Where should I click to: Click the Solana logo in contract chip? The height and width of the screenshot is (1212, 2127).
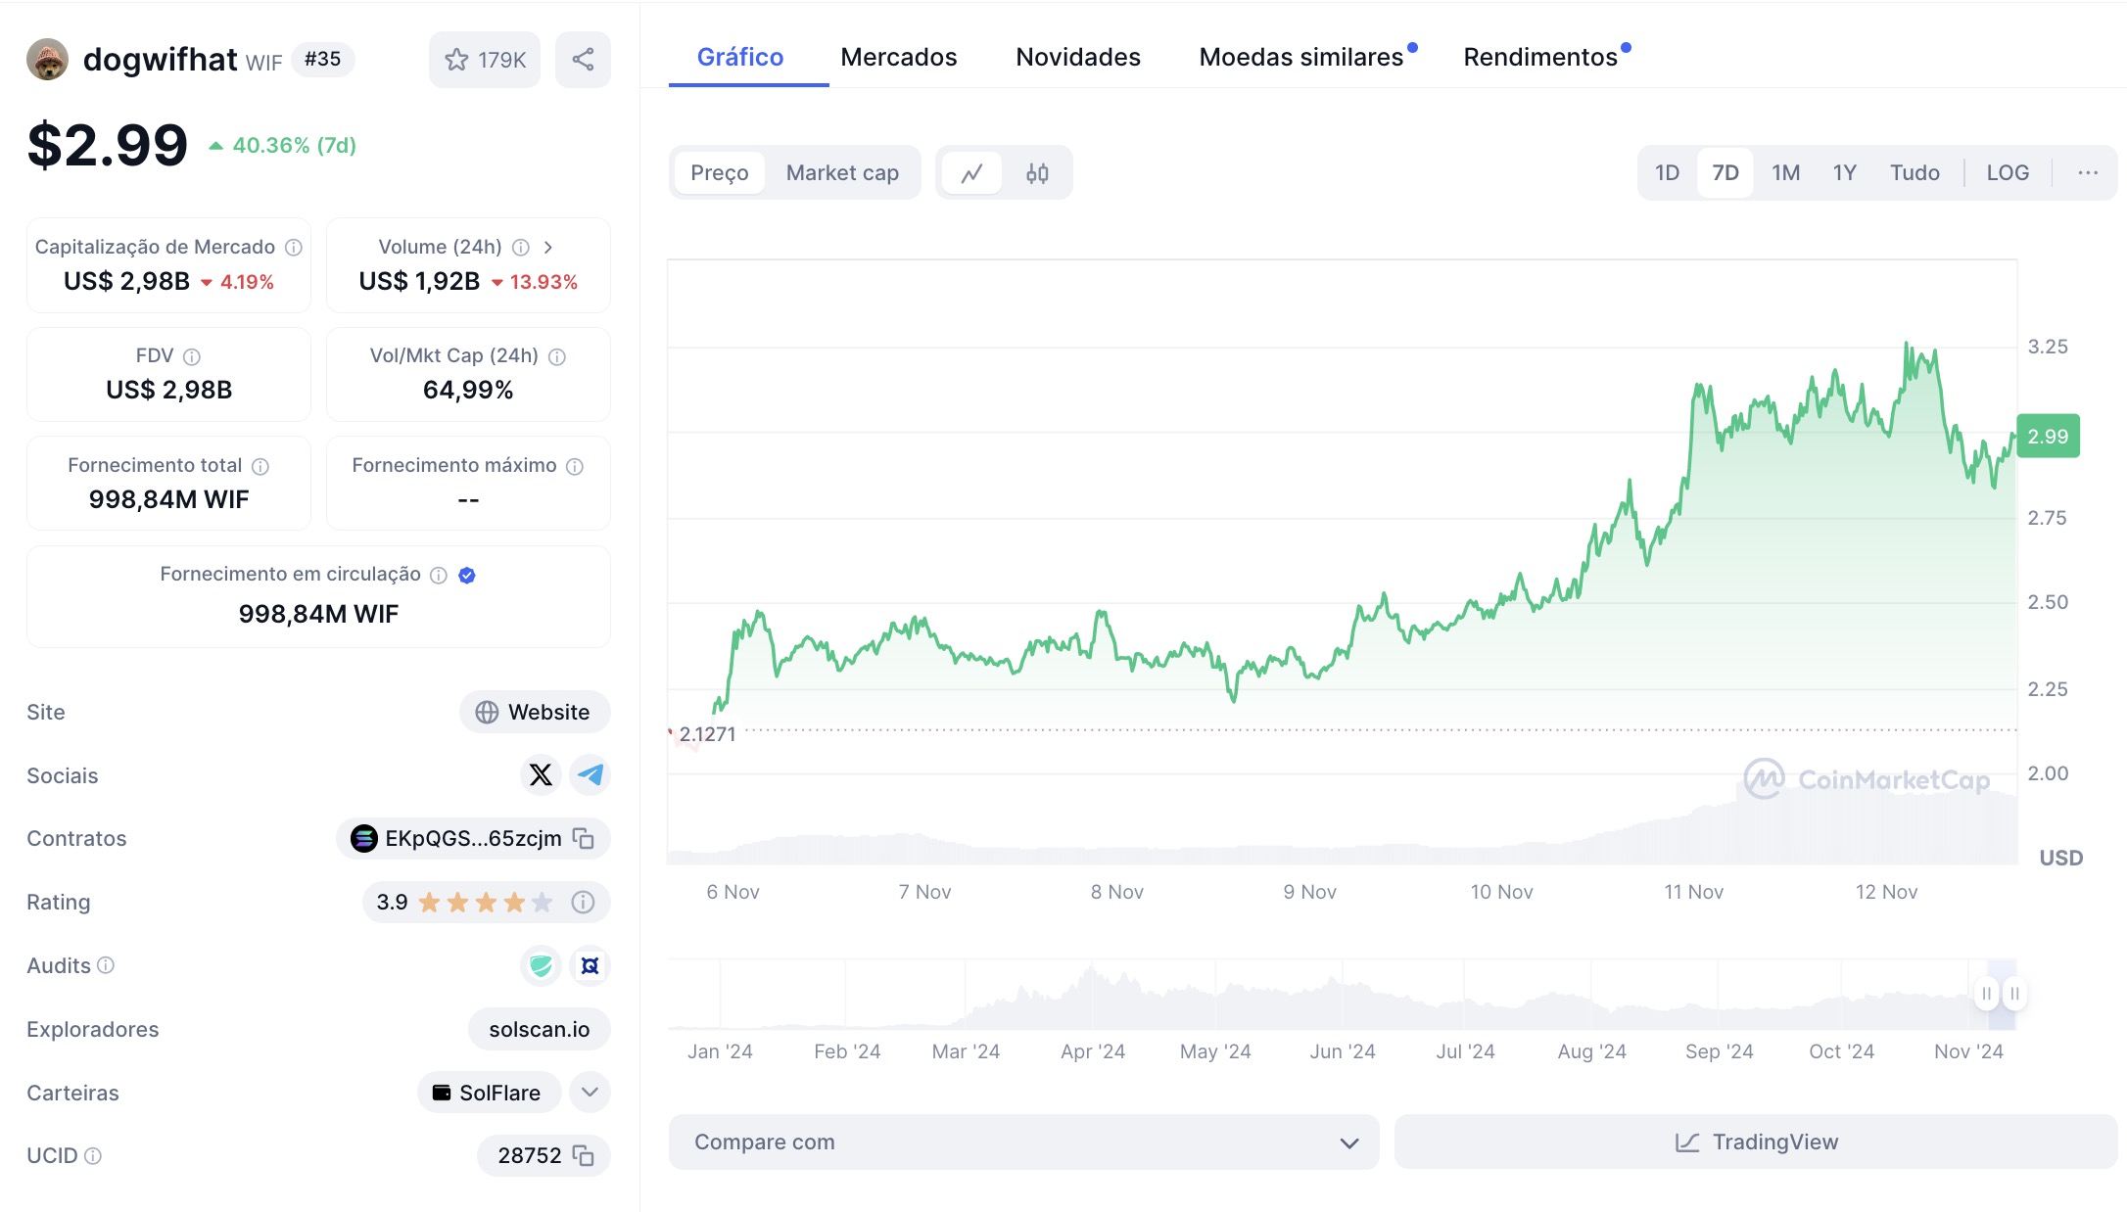click(364, 838)
